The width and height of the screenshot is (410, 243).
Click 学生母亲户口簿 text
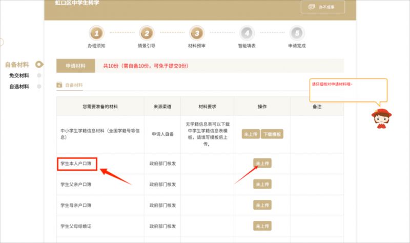(76, 206)
